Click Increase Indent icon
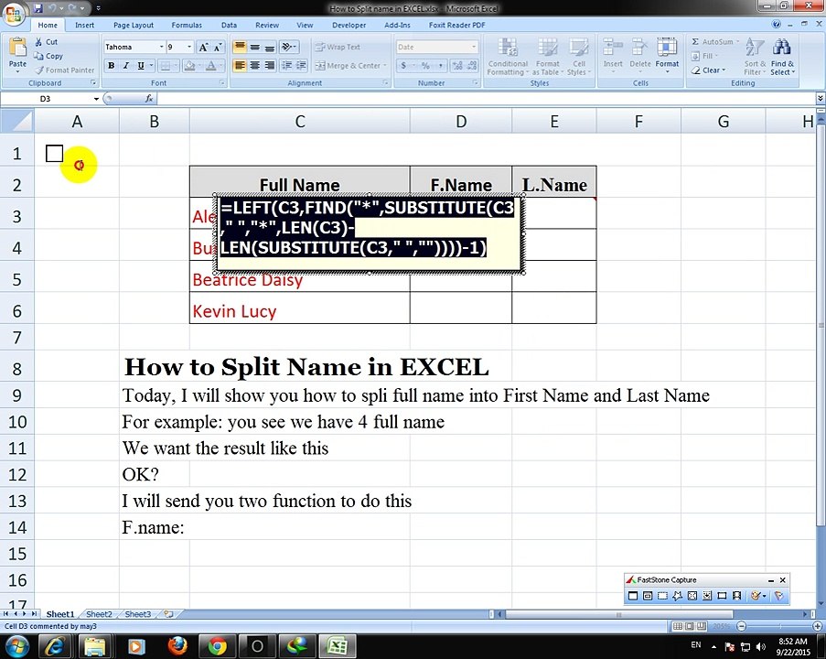 click(x=301, y=65)
